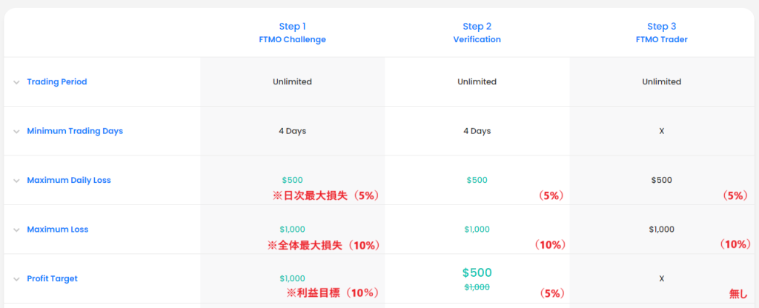Image resolution: width=759 pixels, height=308 pixels.
Task: Expand the Minimum Trading Days chevron
Action: (x=16, y=131)
